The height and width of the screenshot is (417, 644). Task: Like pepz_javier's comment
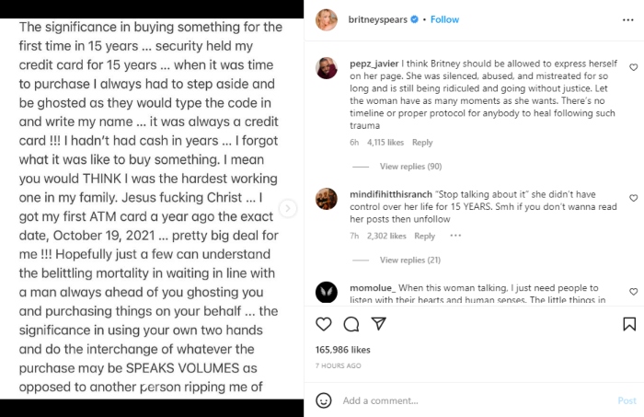click(633, 68)
